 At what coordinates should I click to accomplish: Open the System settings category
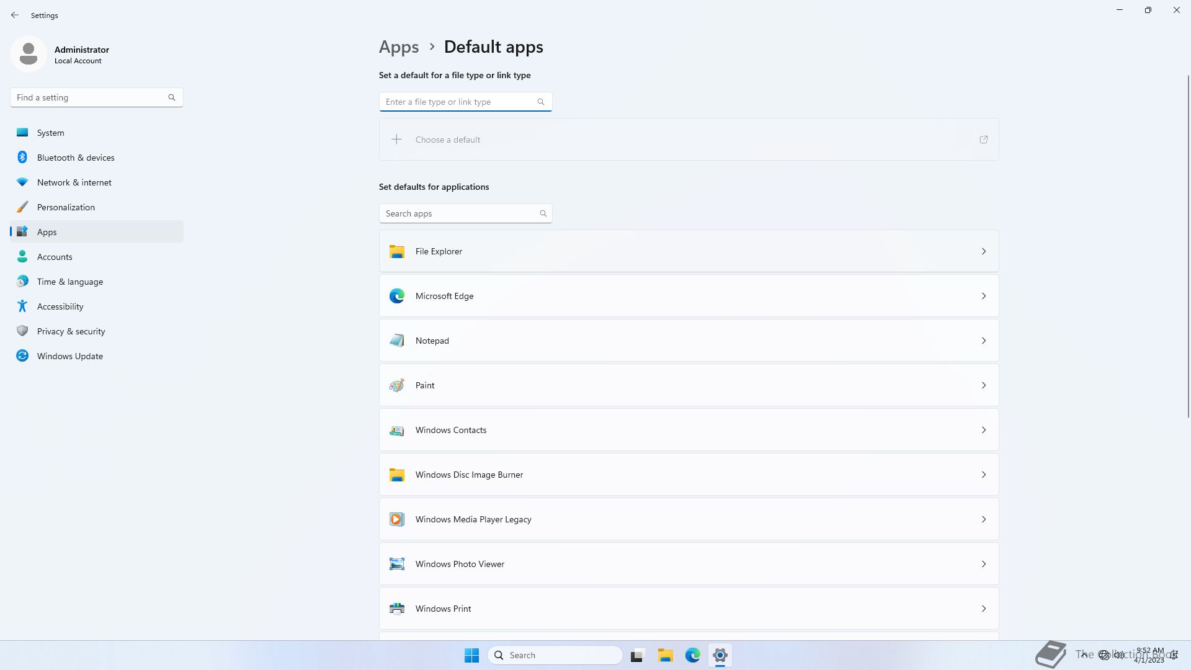(x=97, y=133)
